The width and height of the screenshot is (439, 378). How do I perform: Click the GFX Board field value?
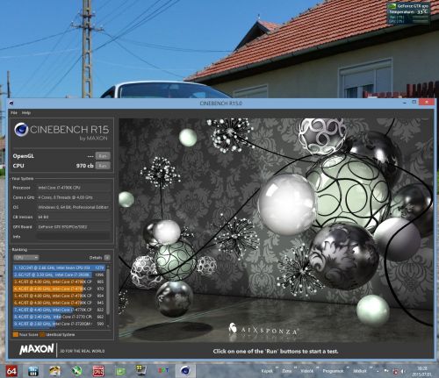click(x=73, y=227)
